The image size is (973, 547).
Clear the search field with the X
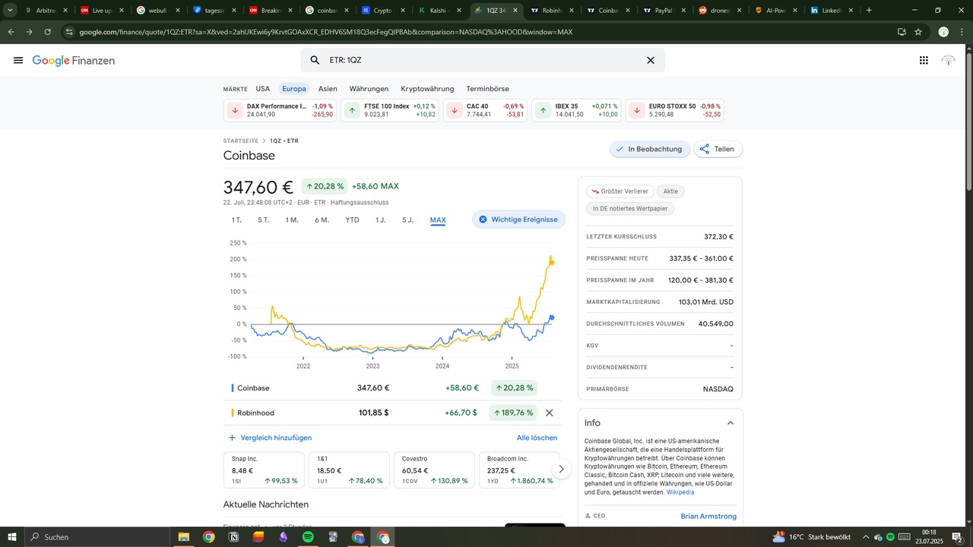pos(651,60)
